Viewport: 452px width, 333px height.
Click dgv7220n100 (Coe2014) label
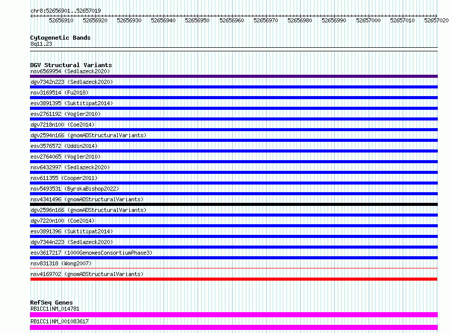coord(62,221)
